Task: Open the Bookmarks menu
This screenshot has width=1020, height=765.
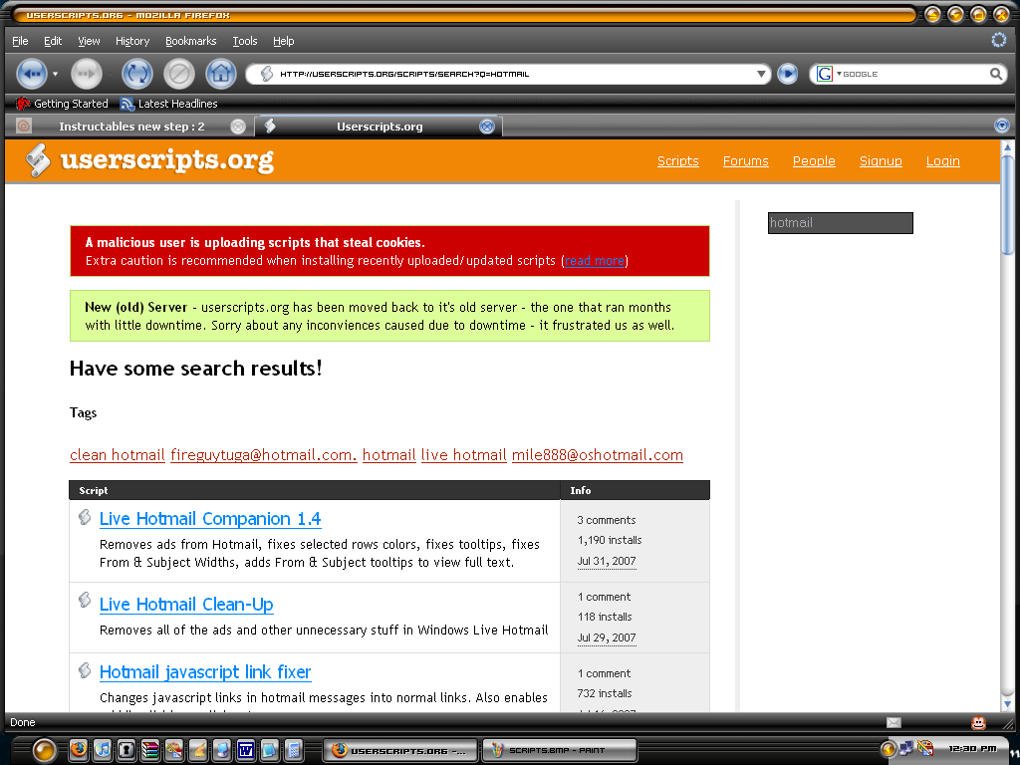Action: click(x=190, y=41)
